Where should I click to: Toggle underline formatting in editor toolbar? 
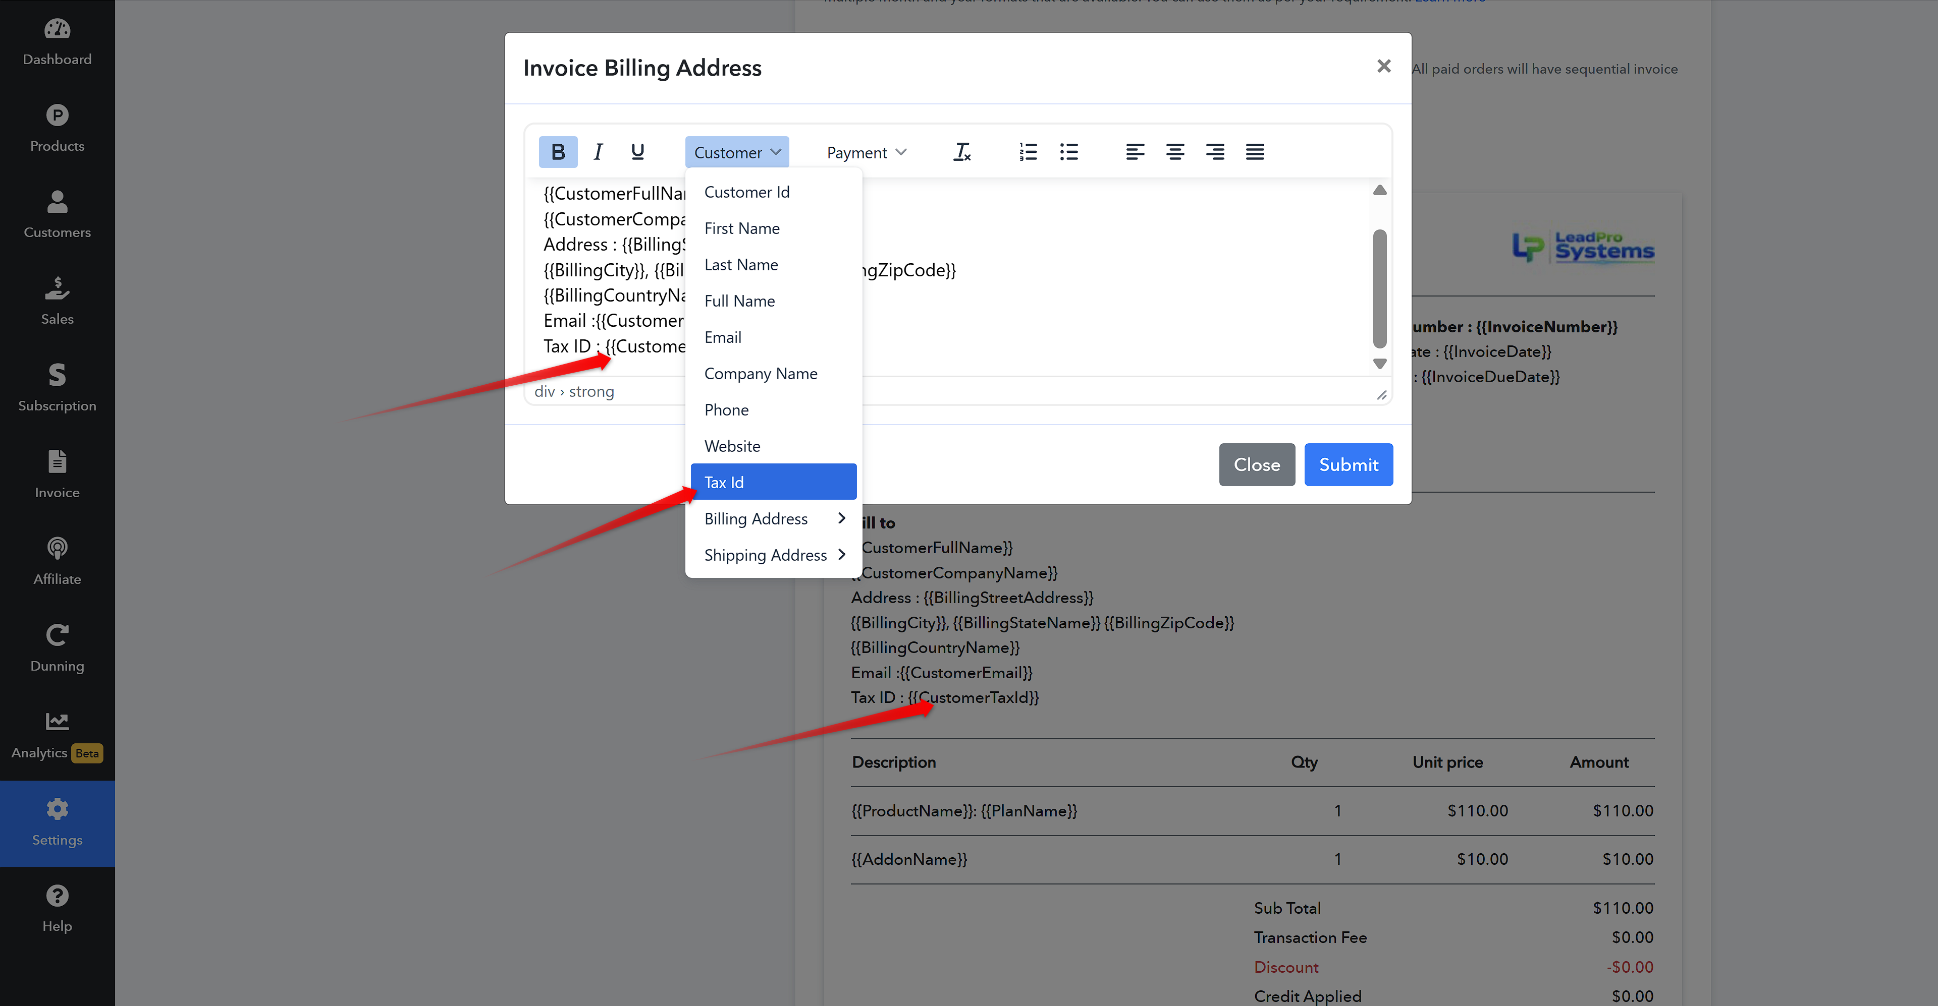(x=637, y=152)
